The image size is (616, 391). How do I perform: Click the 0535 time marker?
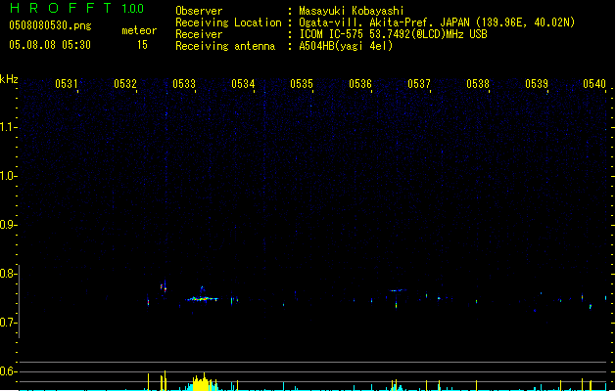pyautogui.click(x=302, y=84)
